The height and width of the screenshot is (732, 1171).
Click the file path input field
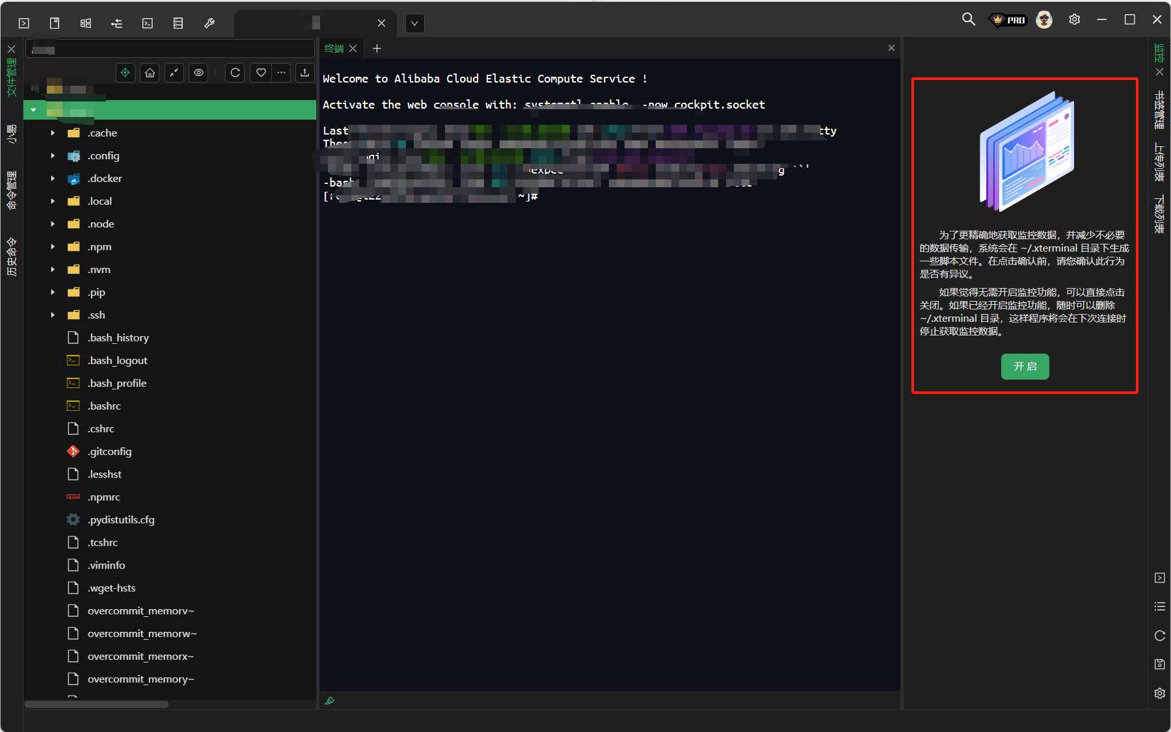[170, 49]
